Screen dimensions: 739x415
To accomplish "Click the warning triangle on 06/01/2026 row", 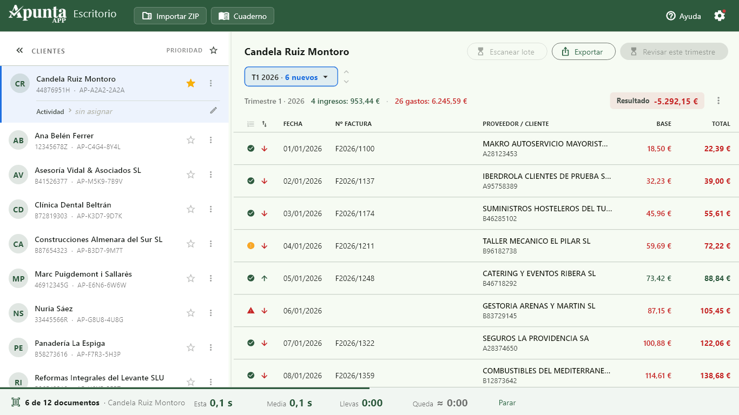I will [x=250, y=311].
